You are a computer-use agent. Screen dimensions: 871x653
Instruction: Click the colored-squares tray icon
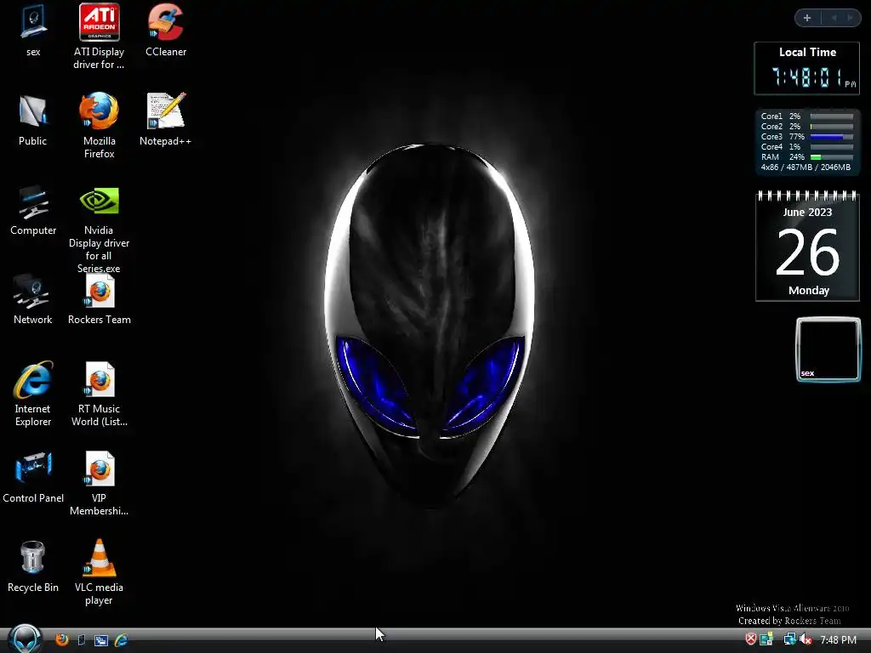point(766,639)
